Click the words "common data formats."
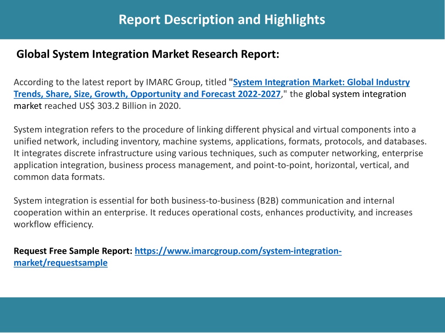The width and height of the screenshot is (445, 333). (59, 177)
